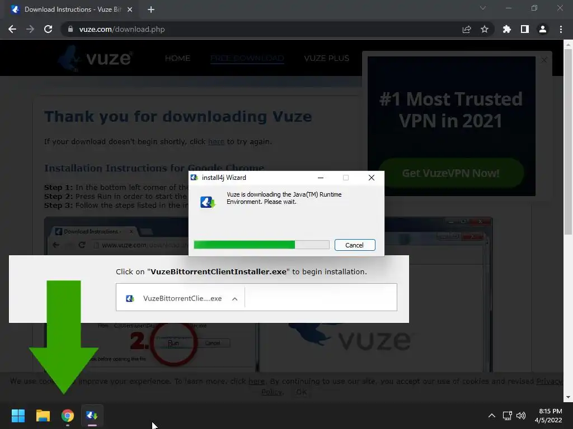Viewport: 573px width, 429px height.
Task: Select the Download Instructions - Vuze tab
Action: [x=72, y=9]
